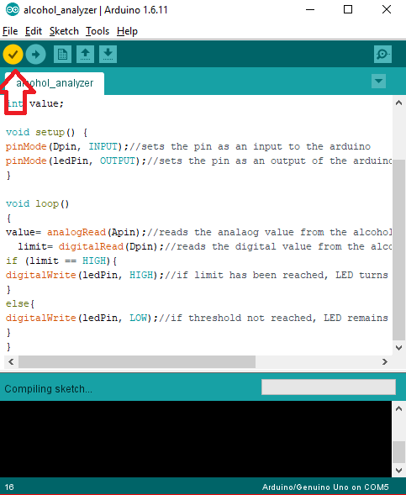
Task: Open the Serial Monitor magnifier icon
Action: click(382, 55)
